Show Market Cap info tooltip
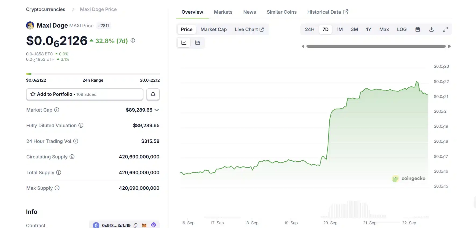Viewport: 476px width, 228px height. pyautogui.click(x=57, y=110)
